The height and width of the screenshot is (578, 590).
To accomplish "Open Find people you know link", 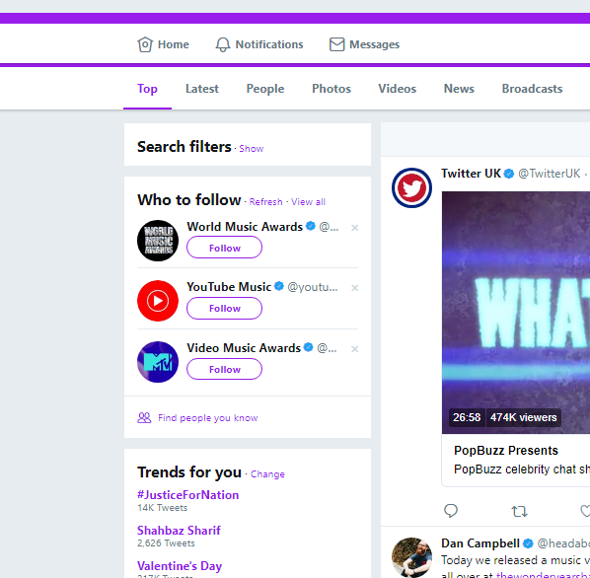I will tap(208, 418).
